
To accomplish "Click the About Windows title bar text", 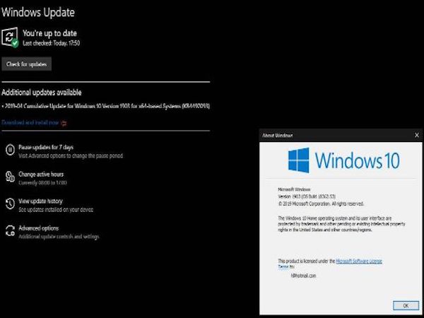I will pyautogui.click(x=278, y=135).
